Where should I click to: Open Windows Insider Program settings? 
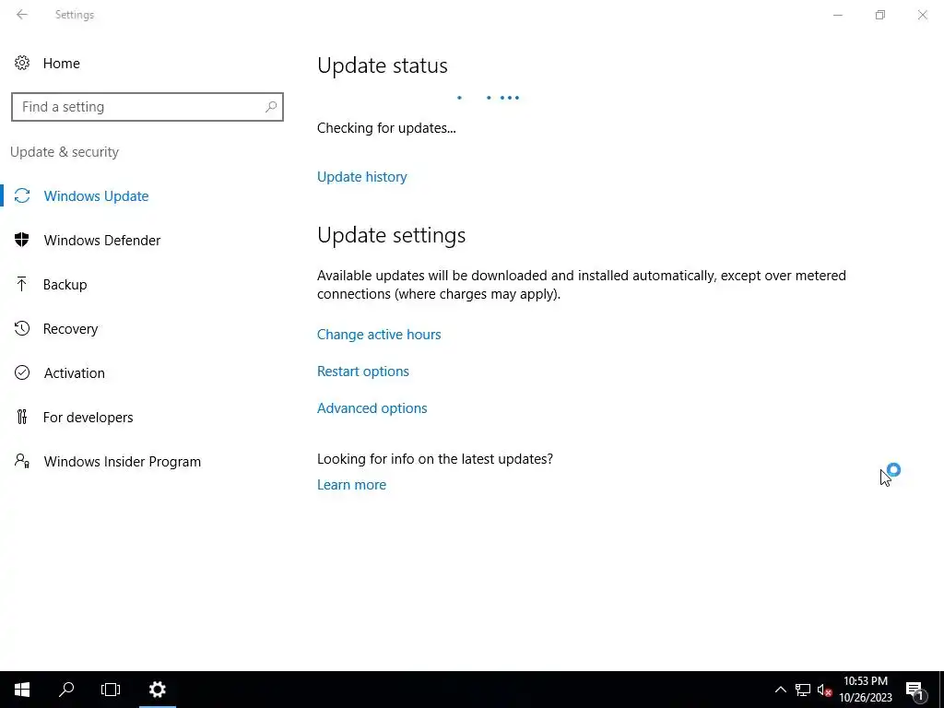123,462
